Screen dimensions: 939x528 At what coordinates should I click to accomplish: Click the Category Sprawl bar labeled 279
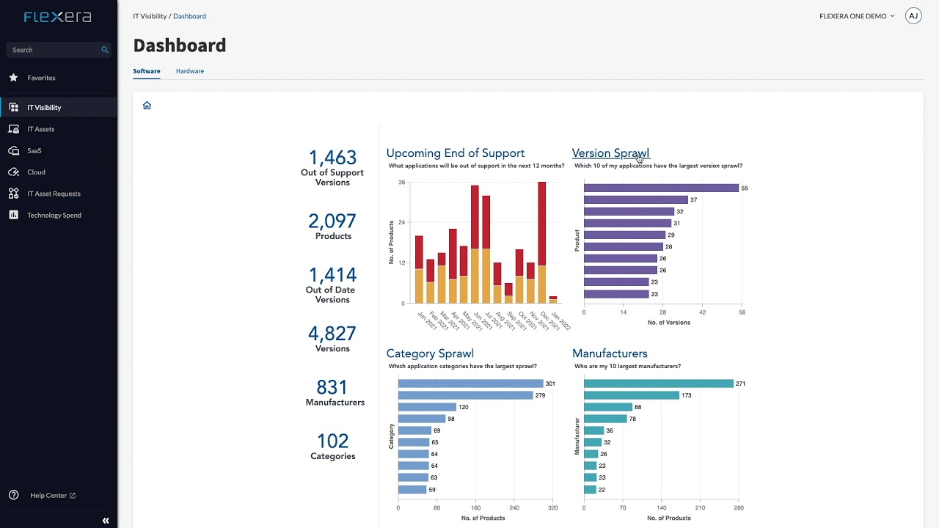(465, 395)
